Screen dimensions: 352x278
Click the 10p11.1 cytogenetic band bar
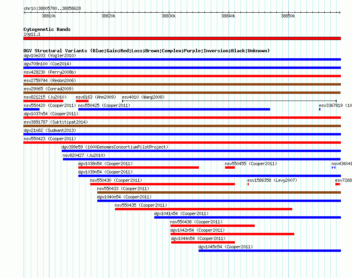click(182, 38)
